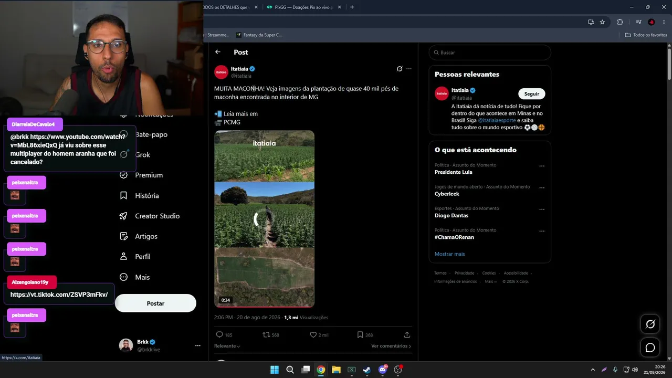Open the Task View taskbar icon
Screen dimensions: 672x378
coord(306,370)
